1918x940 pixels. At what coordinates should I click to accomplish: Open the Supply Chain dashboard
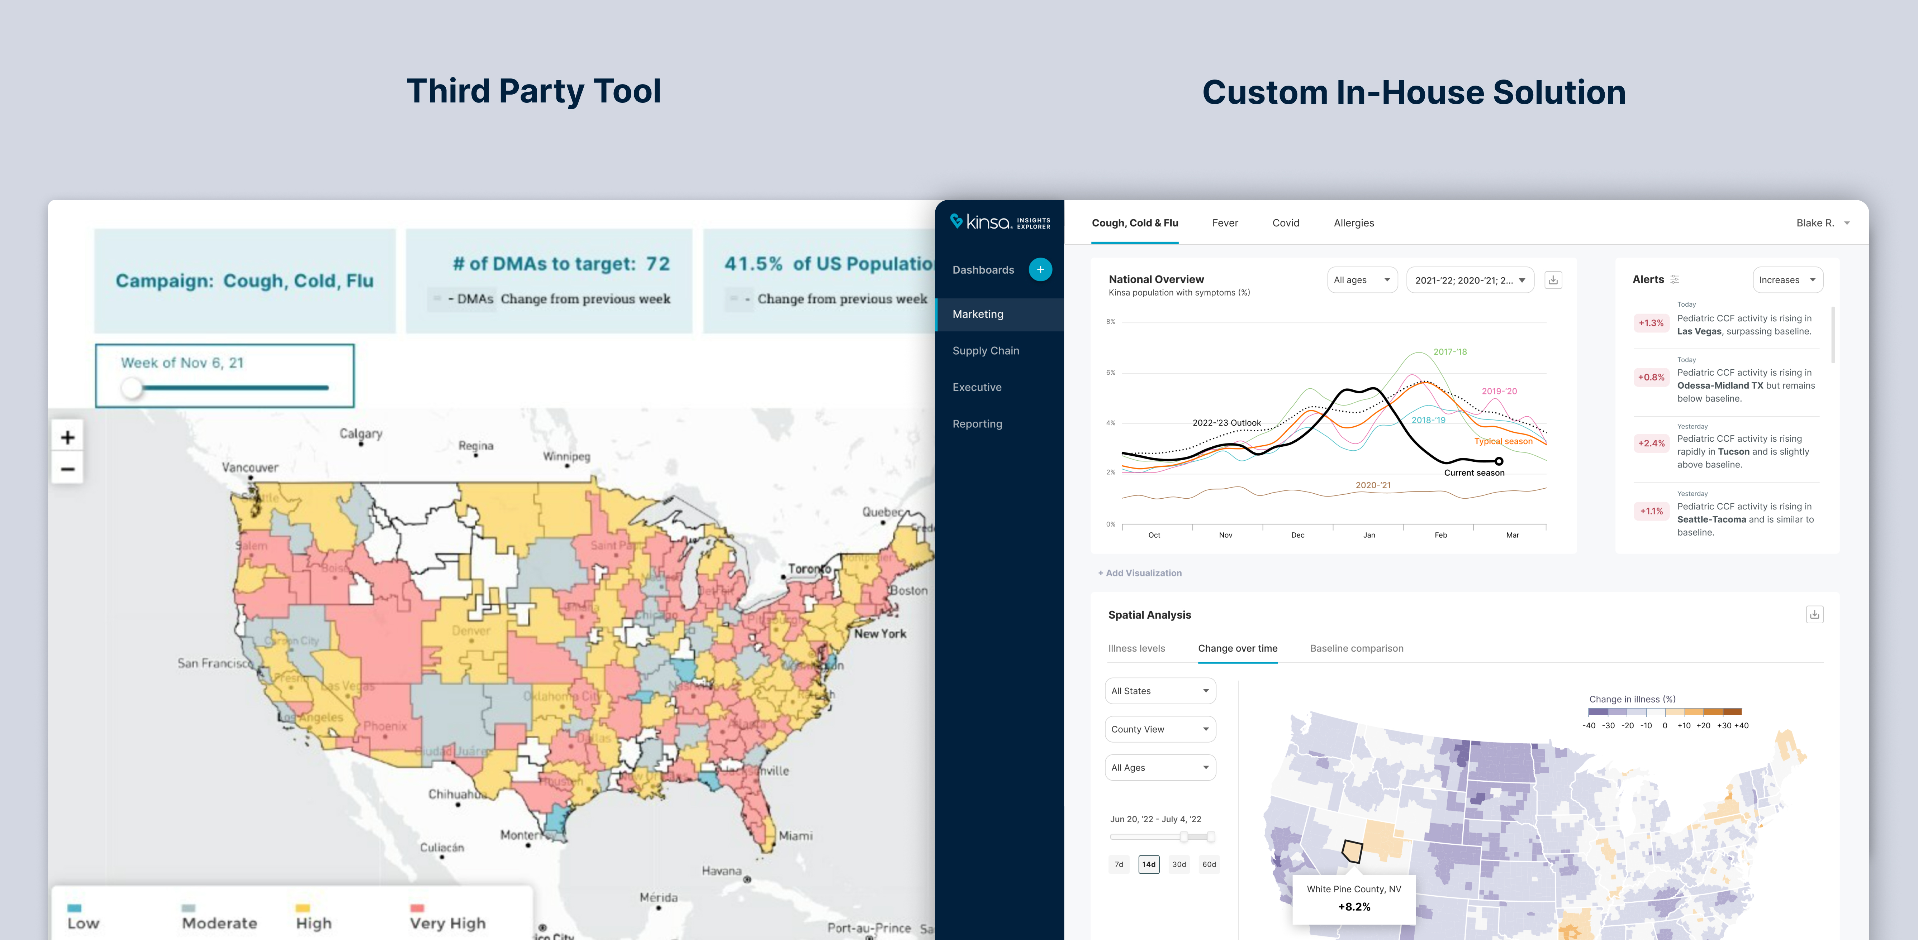click(985, 351)
